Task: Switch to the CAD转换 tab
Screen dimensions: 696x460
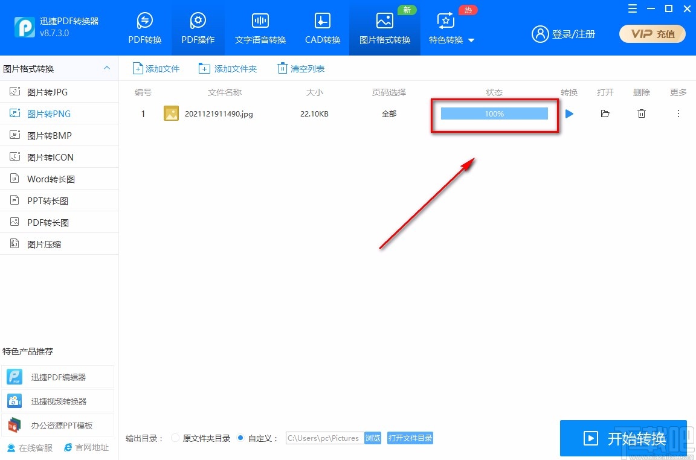Action: click(x=322, y=28)
